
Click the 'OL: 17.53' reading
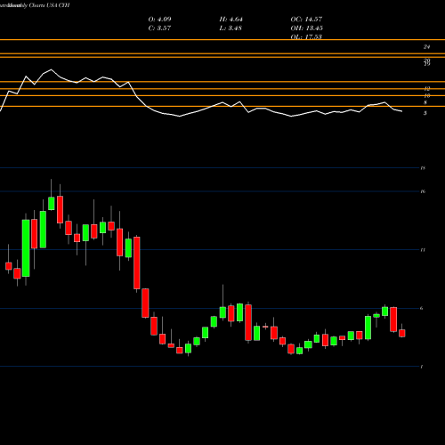[x=306, y=37]
